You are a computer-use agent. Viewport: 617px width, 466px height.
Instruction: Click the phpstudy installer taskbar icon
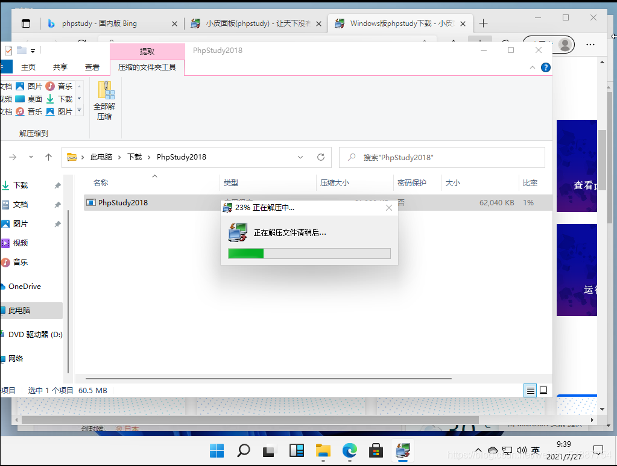402,451
